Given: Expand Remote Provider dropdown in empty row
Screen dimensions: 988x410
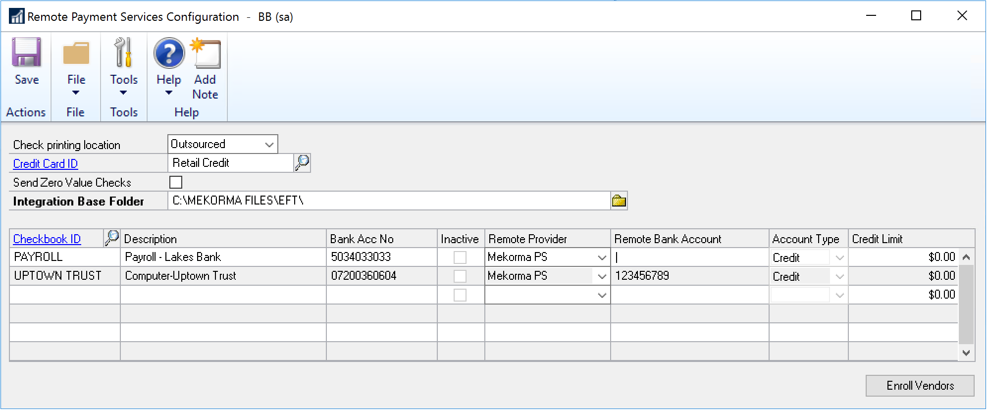Looking at the screenshot, I should (602, 296).
